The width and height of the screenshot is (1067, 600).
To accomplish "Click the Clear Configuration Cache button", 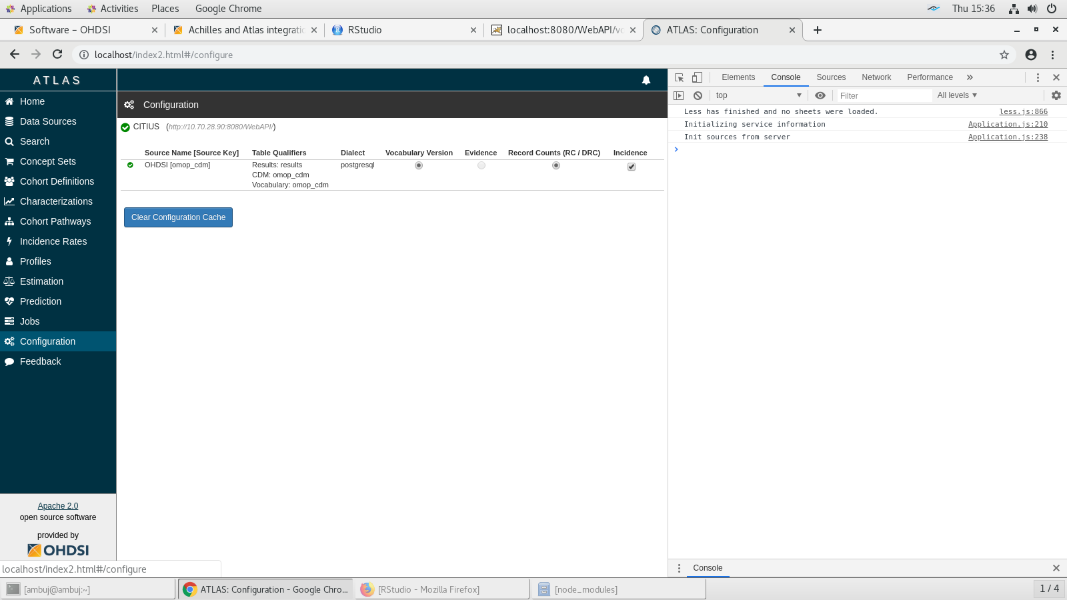I will (177, 217).
